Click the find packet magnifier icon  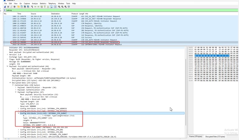tap(32, 7)
